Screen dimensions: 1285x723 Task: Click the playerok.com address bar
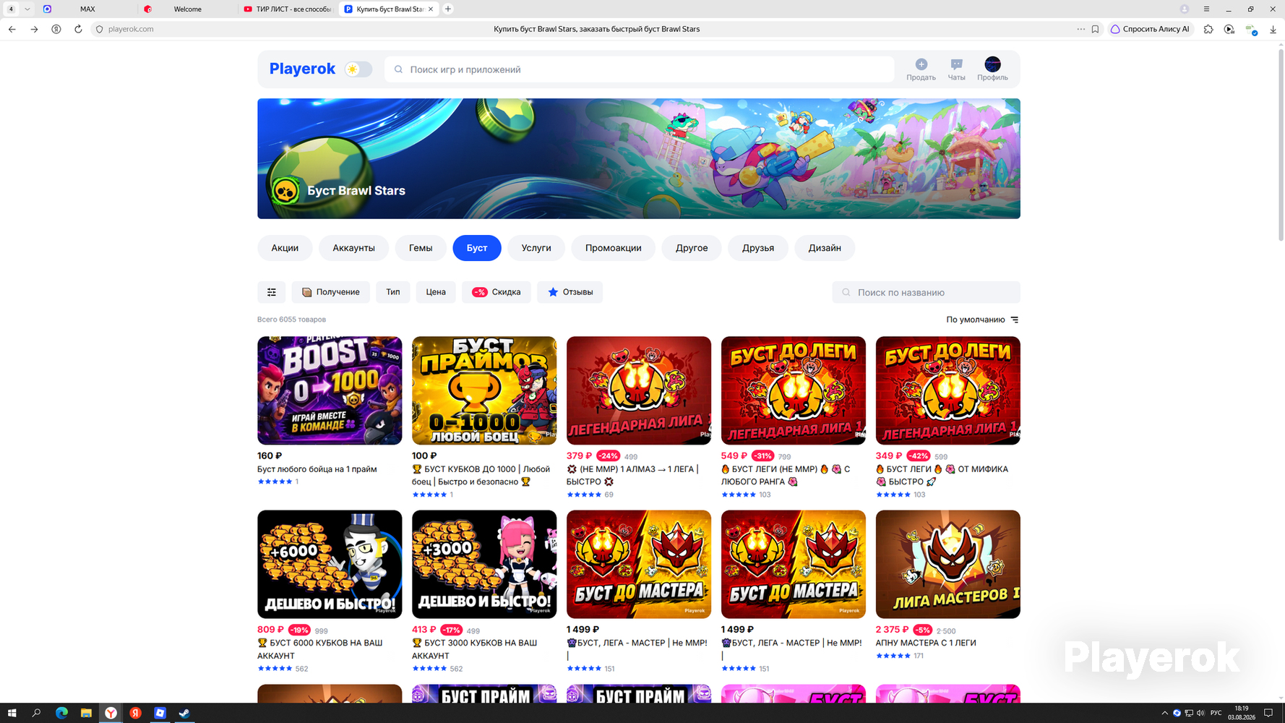pos(131,29)
